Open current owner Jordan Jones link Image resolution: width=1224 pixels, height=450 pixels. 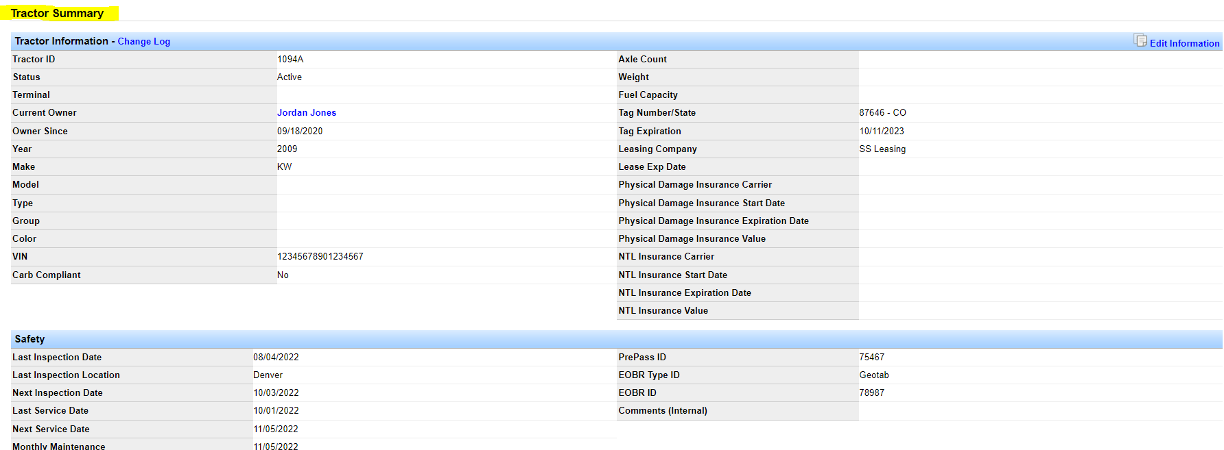click(306, 113)
